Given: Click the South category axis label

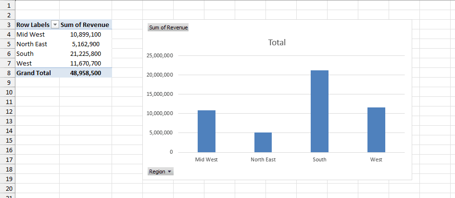Looking at the screenshot, I should 319,159.
